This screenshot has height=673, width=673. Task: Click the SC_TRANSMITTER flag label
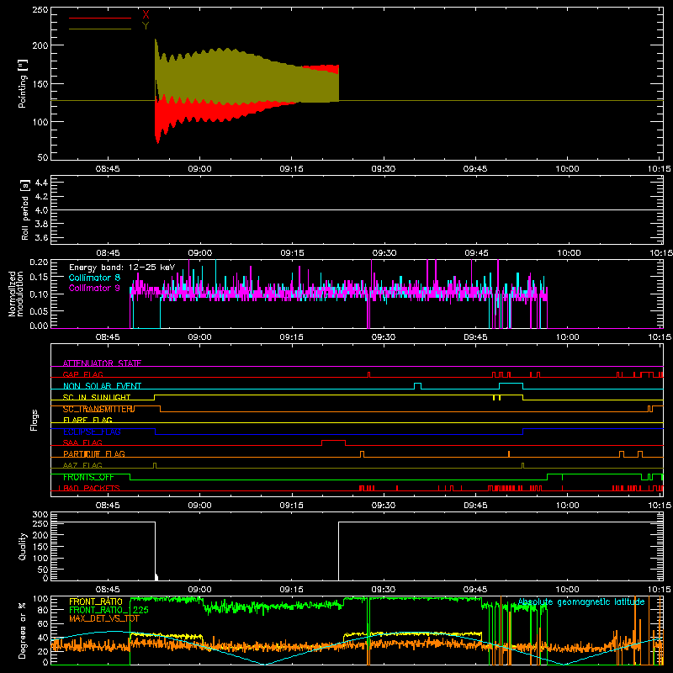tap(98, 409)
